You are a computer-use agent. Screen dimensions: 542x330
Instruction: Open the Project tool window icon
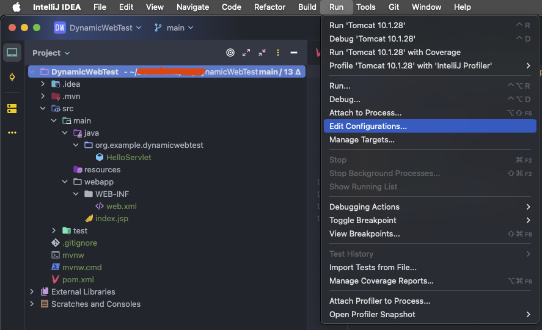(x=12, y=53)
